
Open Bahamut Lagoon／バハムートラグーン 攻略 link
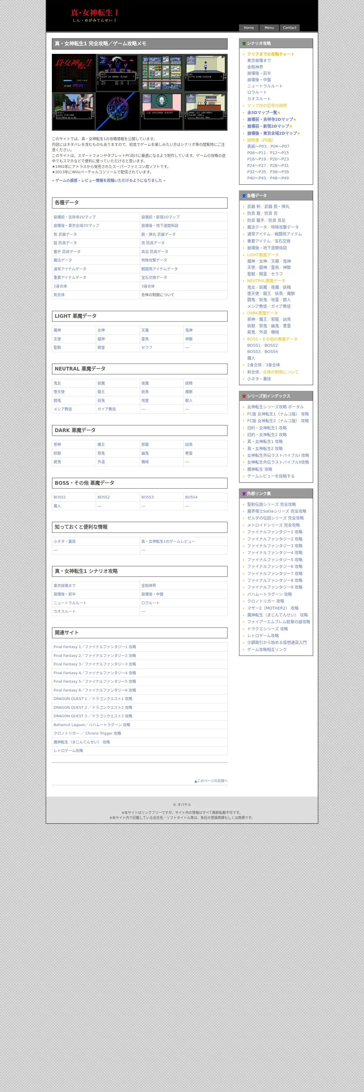pyautogui.click(x=92, y=725)
